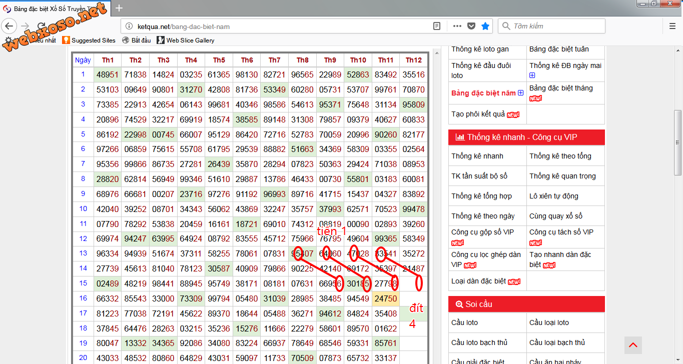Viewport: 683px width, 364px height.
Task: Click the Ngày column header
Action: pos(83,60)
